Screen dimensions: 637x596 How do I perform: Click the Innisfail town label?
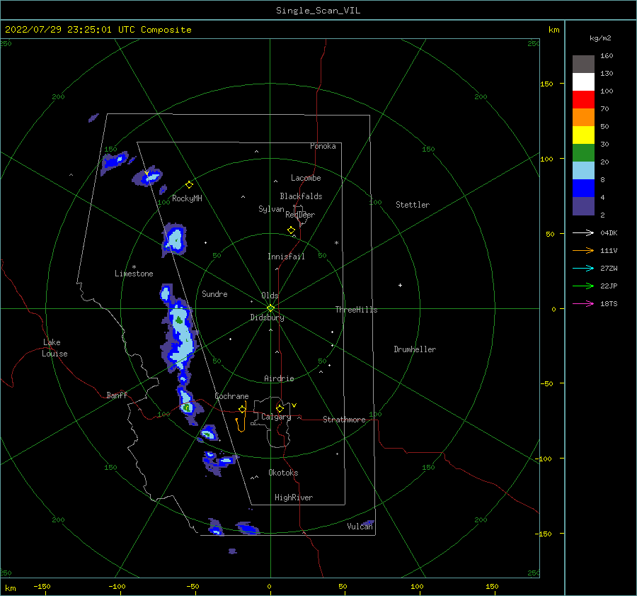[286, 257]
